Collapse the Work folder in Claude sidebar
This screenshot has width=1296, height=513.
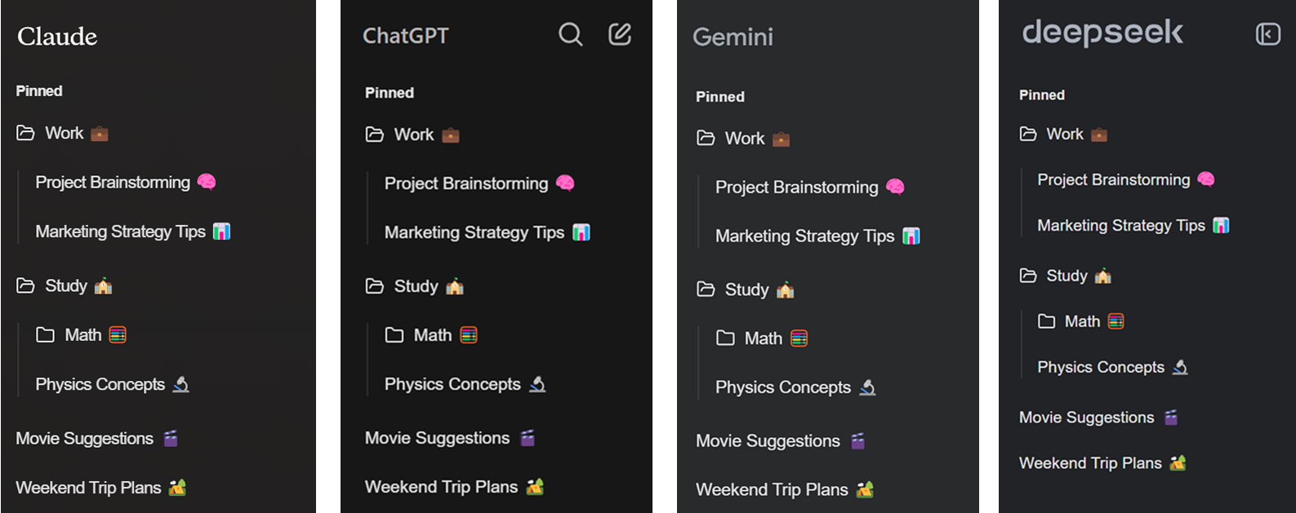26,133
